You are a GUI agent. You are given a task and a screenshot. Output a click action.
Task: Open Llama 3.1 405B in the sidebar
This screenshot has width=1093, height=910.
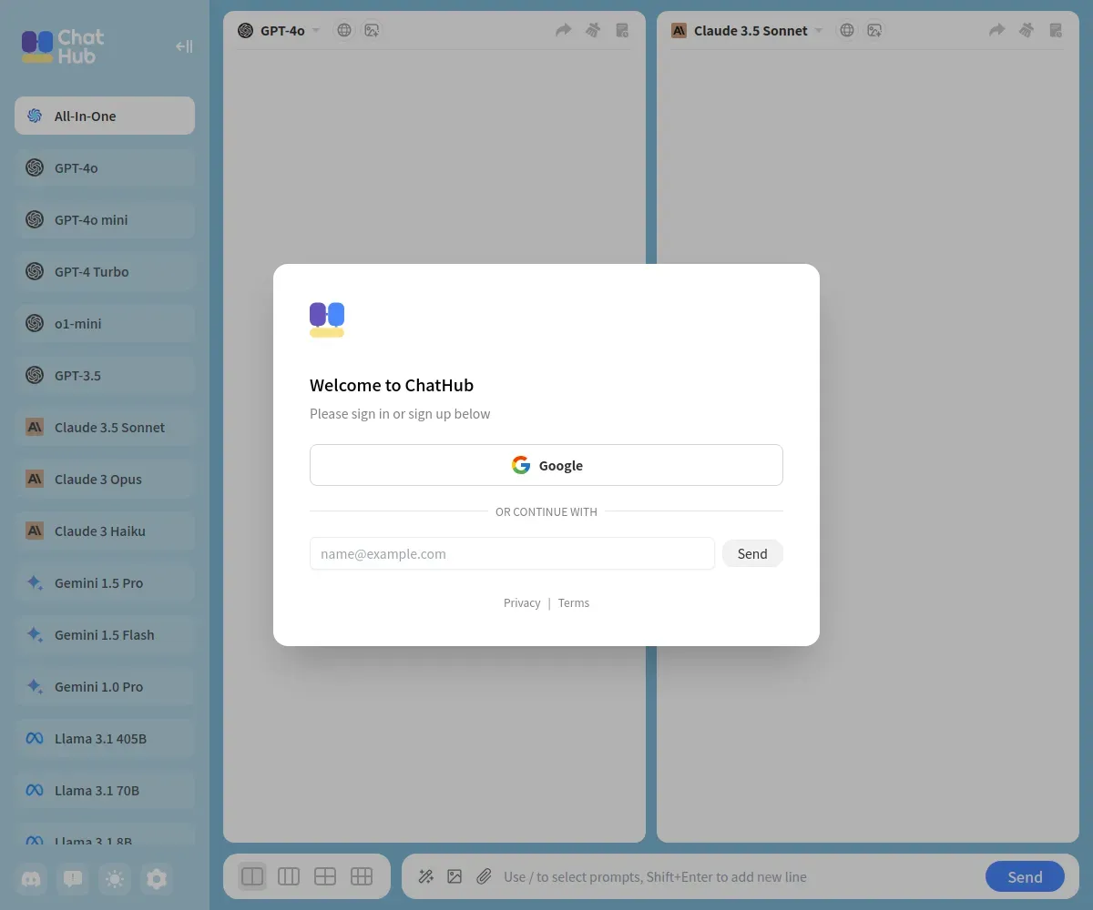click(x=105, y=738)
